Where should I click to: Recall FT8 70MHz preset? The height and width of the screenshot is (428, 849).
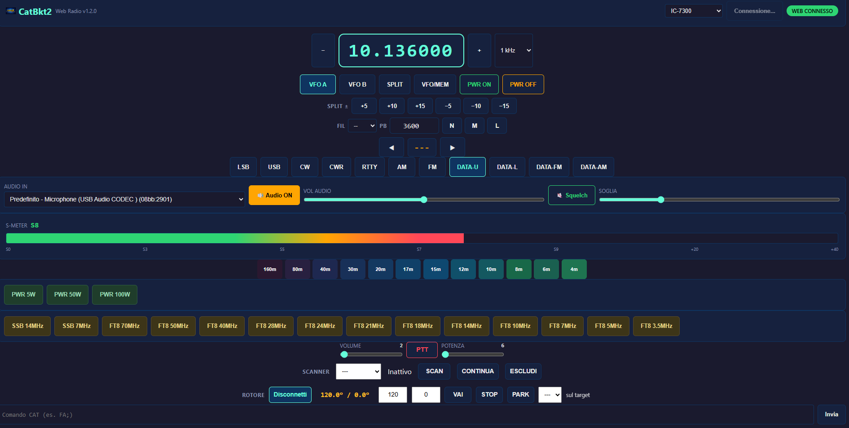[x=124, y=326]
